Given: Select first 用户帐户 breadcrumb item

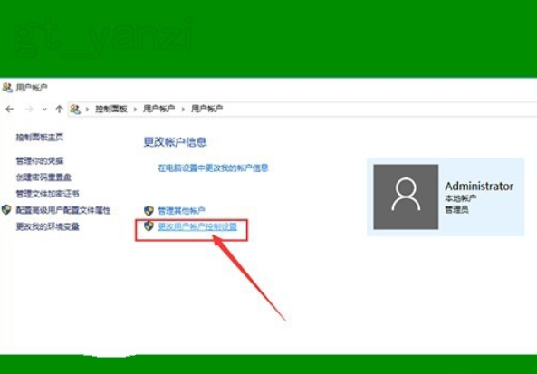Looking at the screenshot, I should 158,110.
